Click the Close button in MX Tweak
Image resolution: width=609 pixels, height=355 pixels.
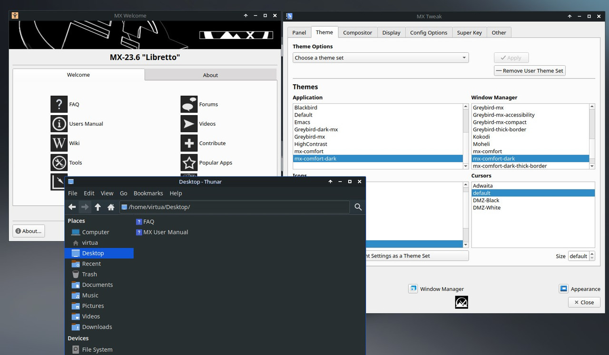584,302
